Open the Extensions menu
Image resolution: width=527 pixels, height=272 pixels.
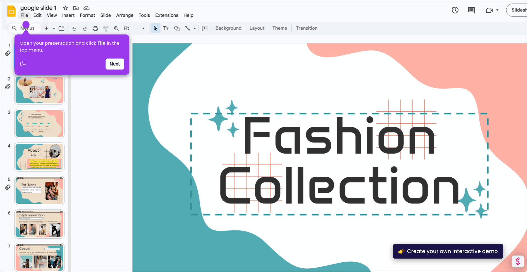167,15
